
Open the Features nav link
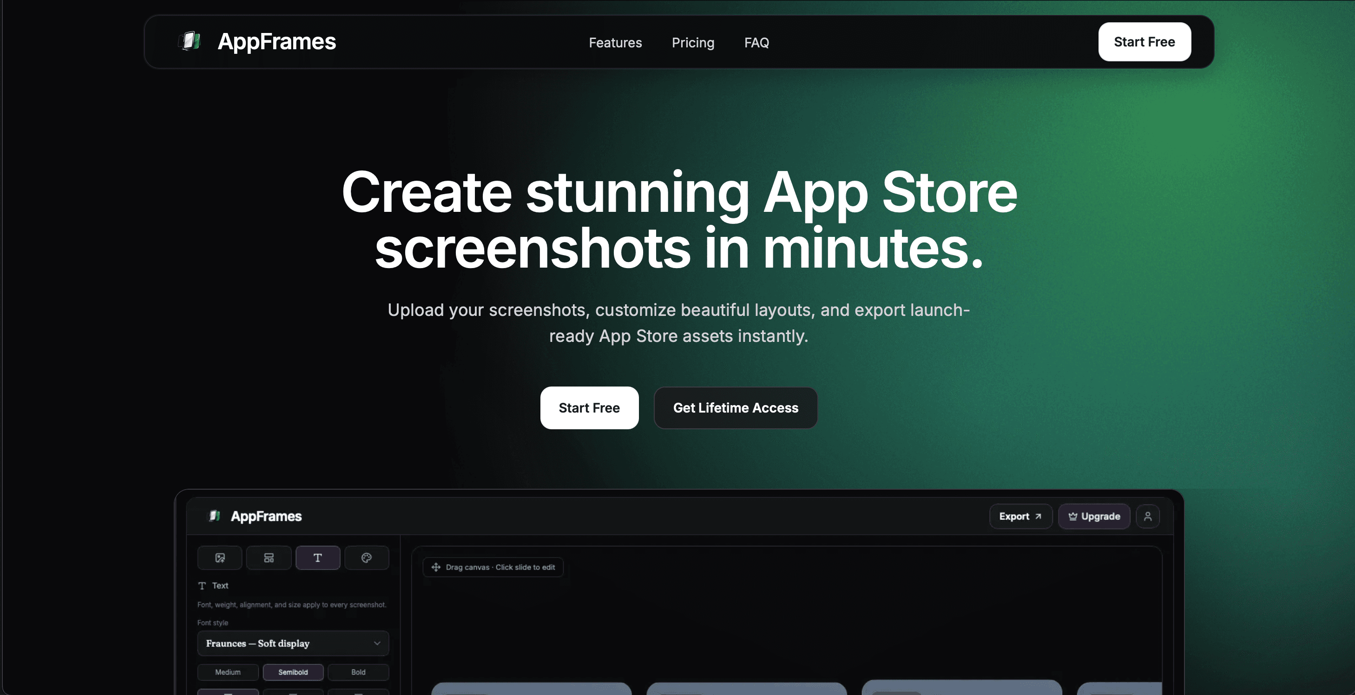click(615, 43)
